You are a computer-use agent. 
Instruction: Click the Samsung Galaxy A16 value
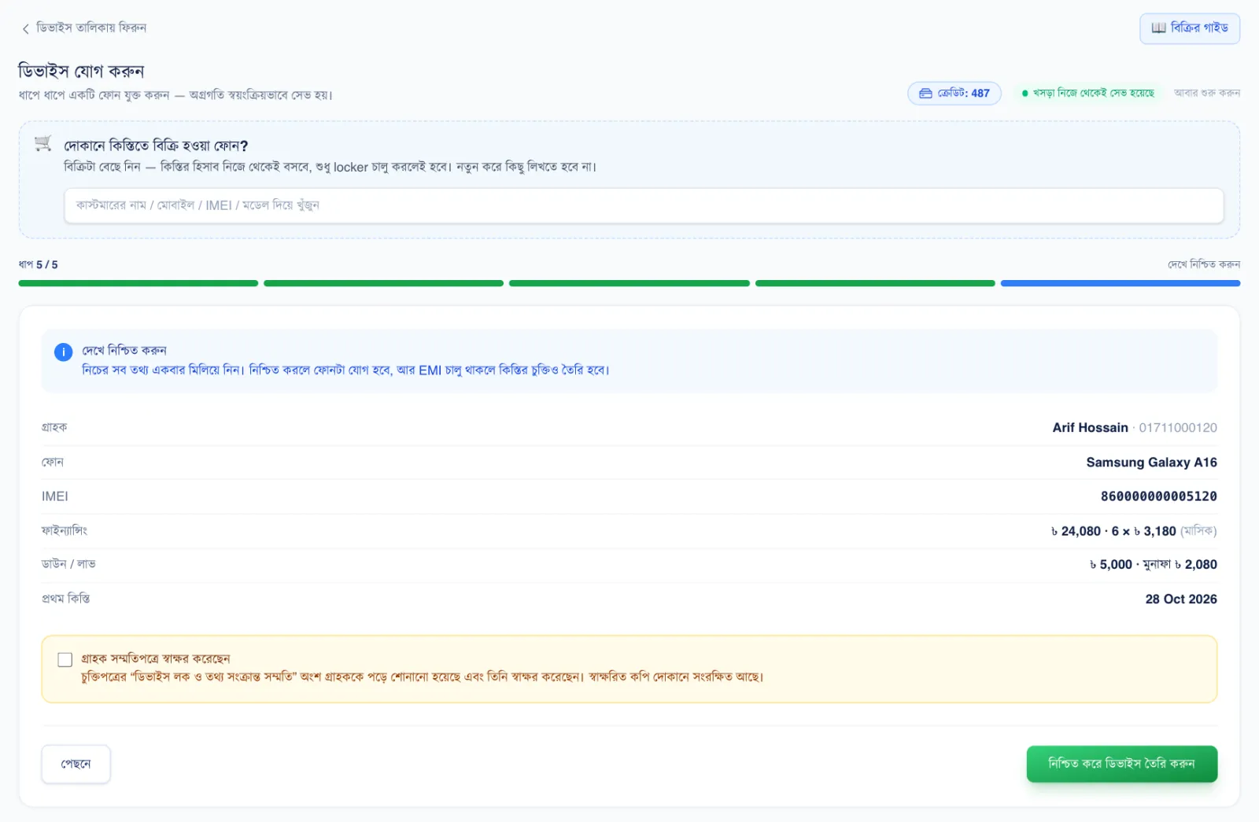1151,463
